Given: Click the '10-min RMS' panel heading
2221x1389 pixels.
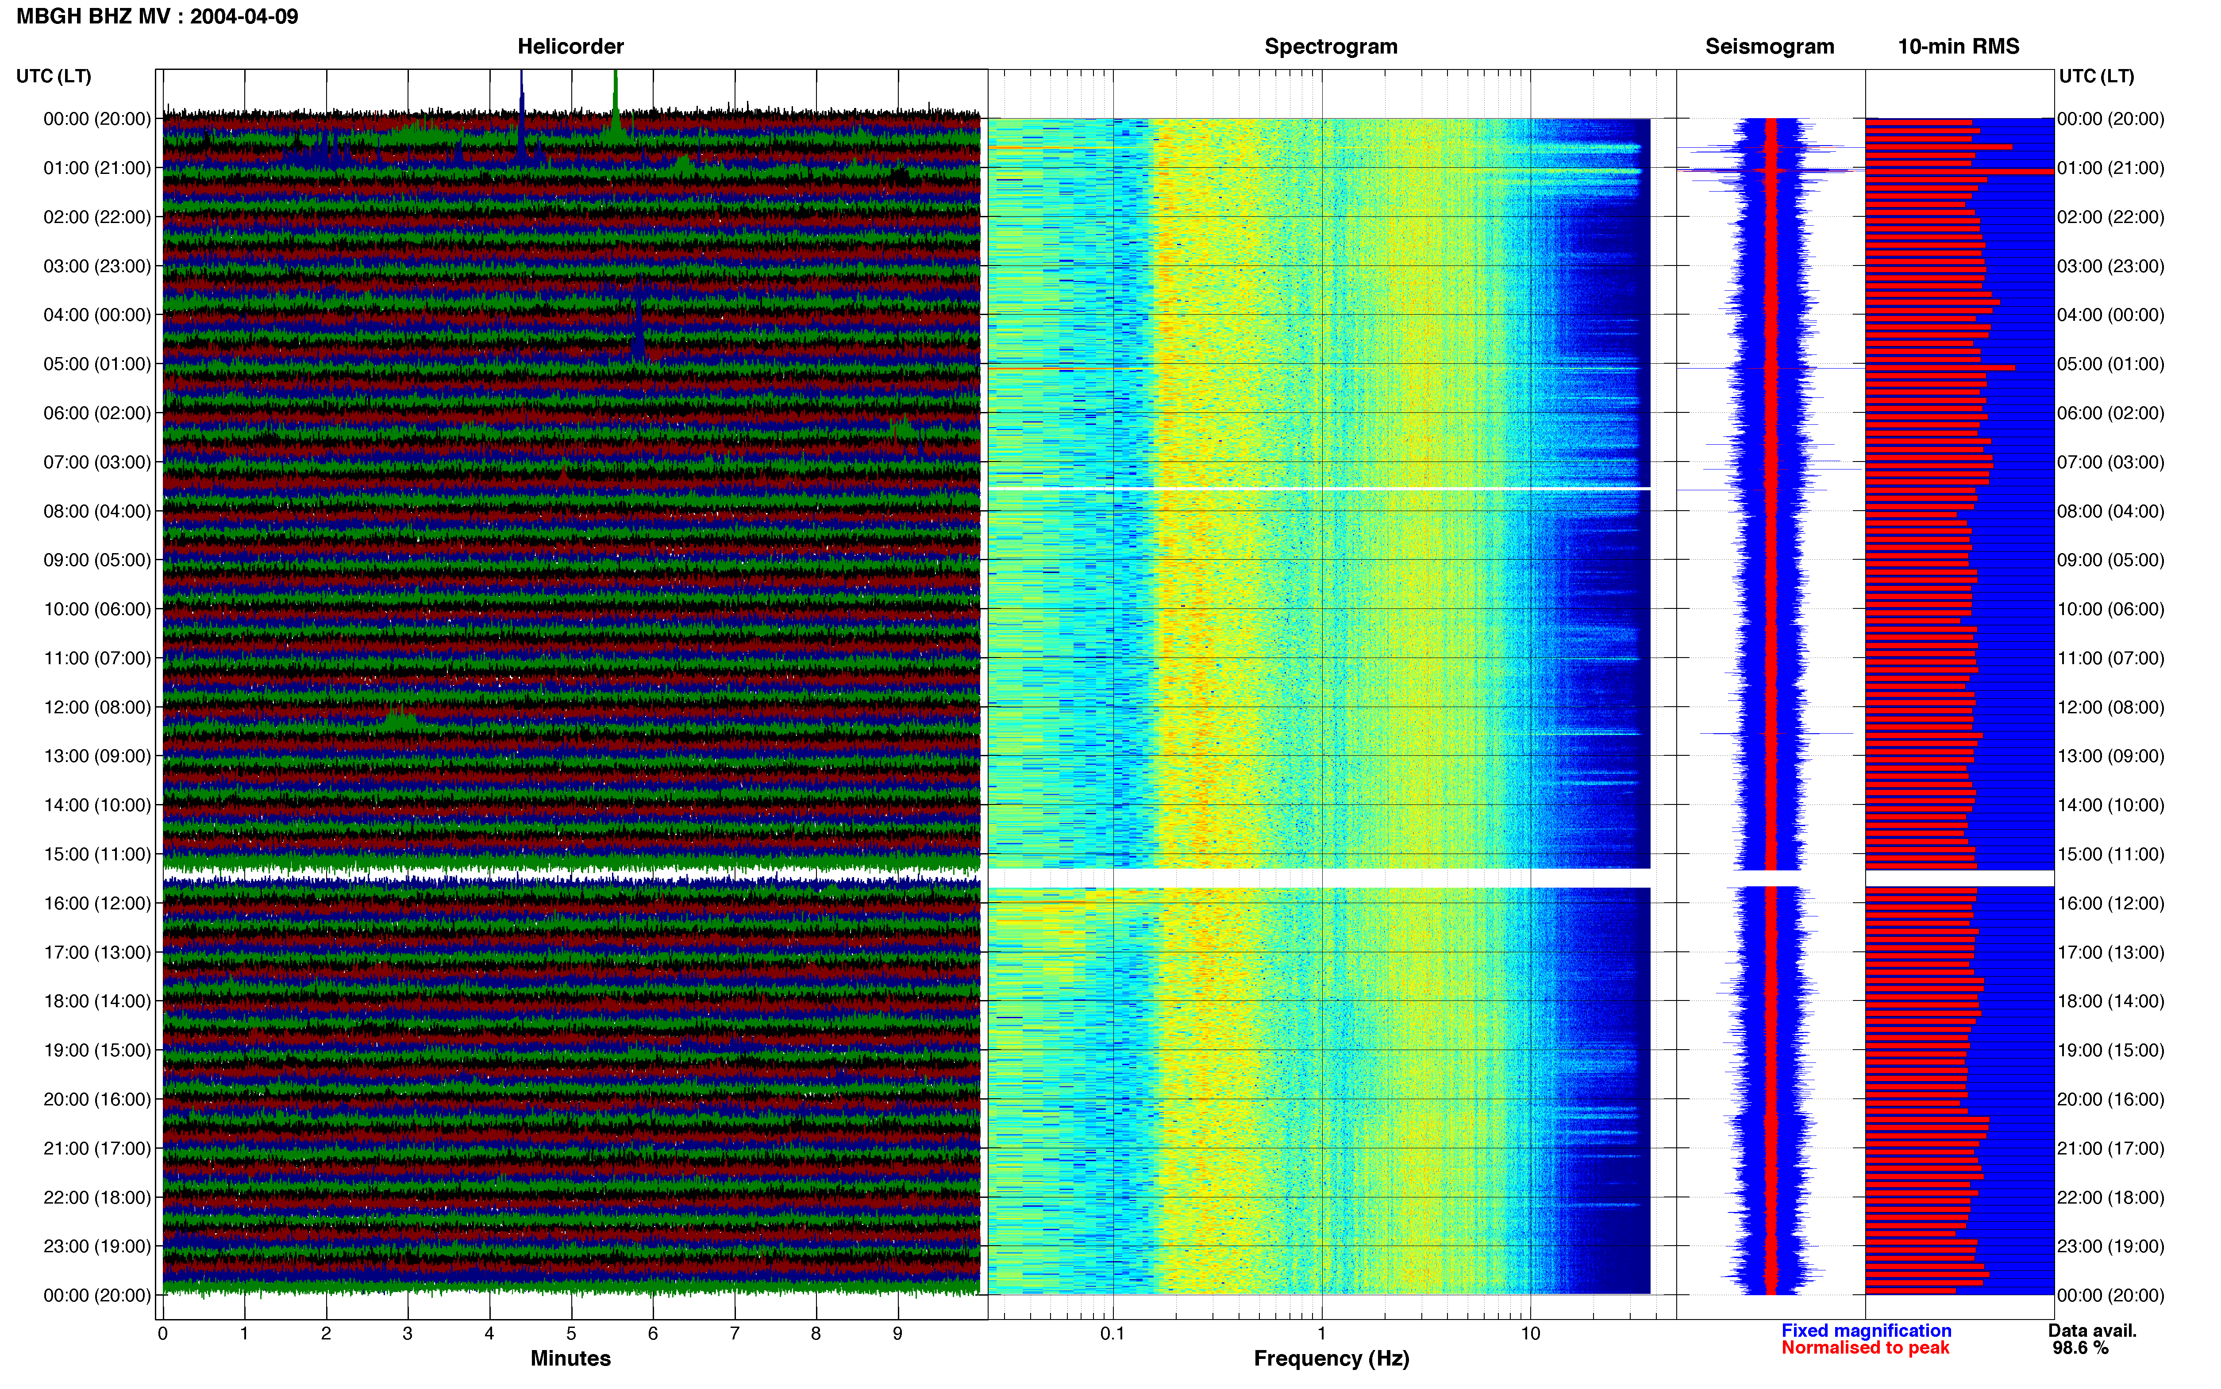Looking at the screenshot, I should 1958,47.
